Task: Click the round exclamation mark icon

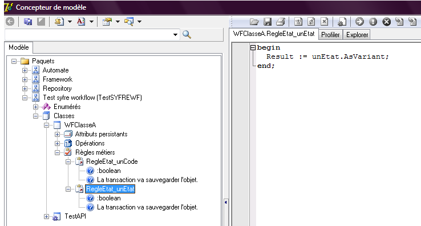Action: click(373, 22)
